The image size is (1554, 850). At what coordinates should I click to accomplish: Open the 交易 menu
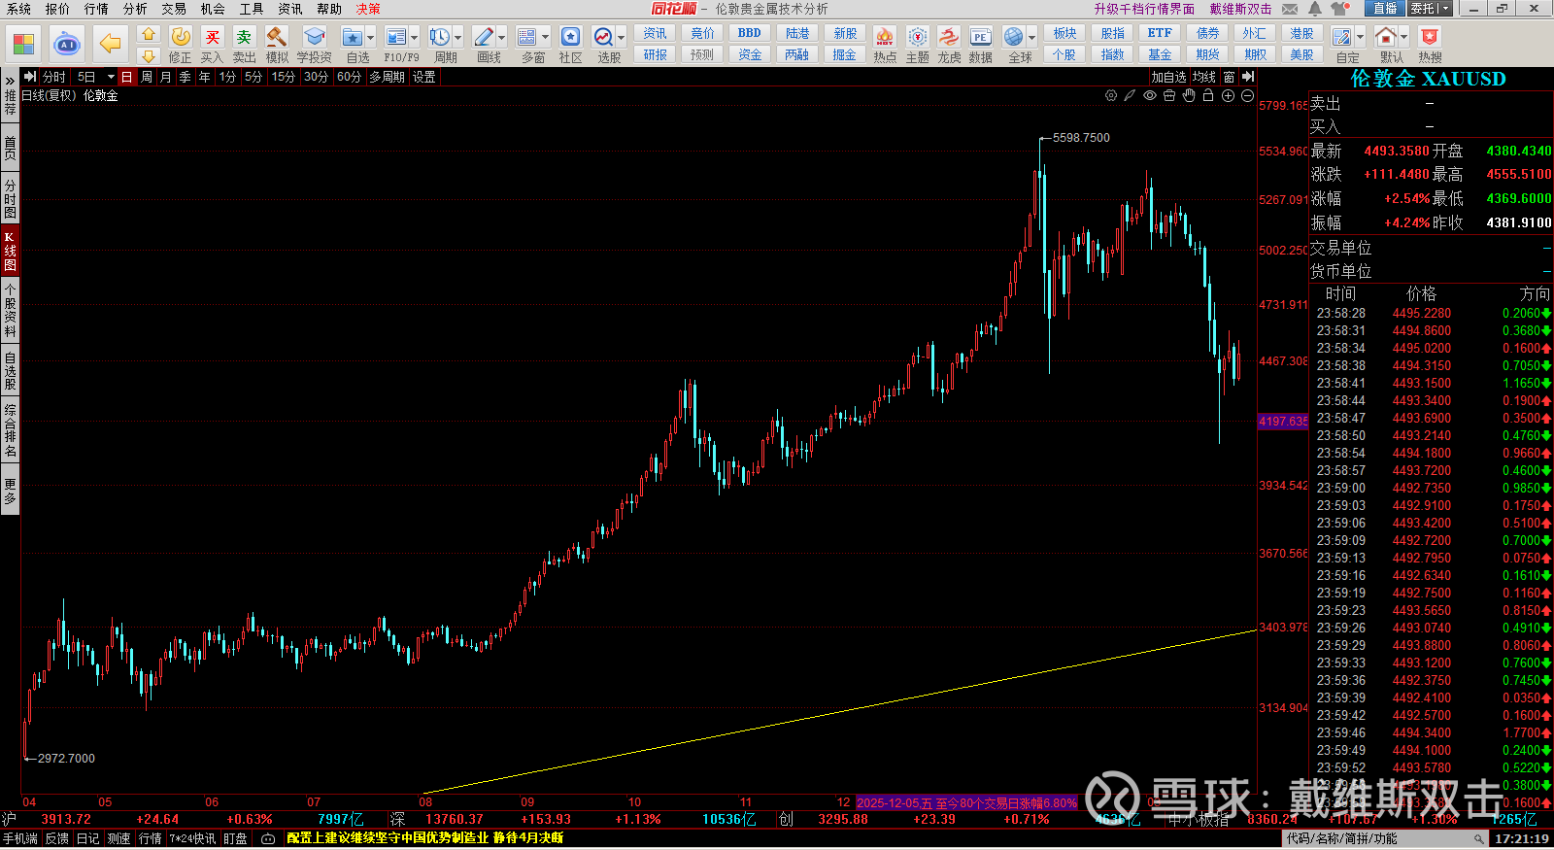[x=174, y=9]
